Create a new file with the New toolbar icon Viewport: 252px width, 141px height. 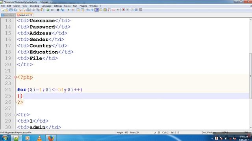[3, 10]
